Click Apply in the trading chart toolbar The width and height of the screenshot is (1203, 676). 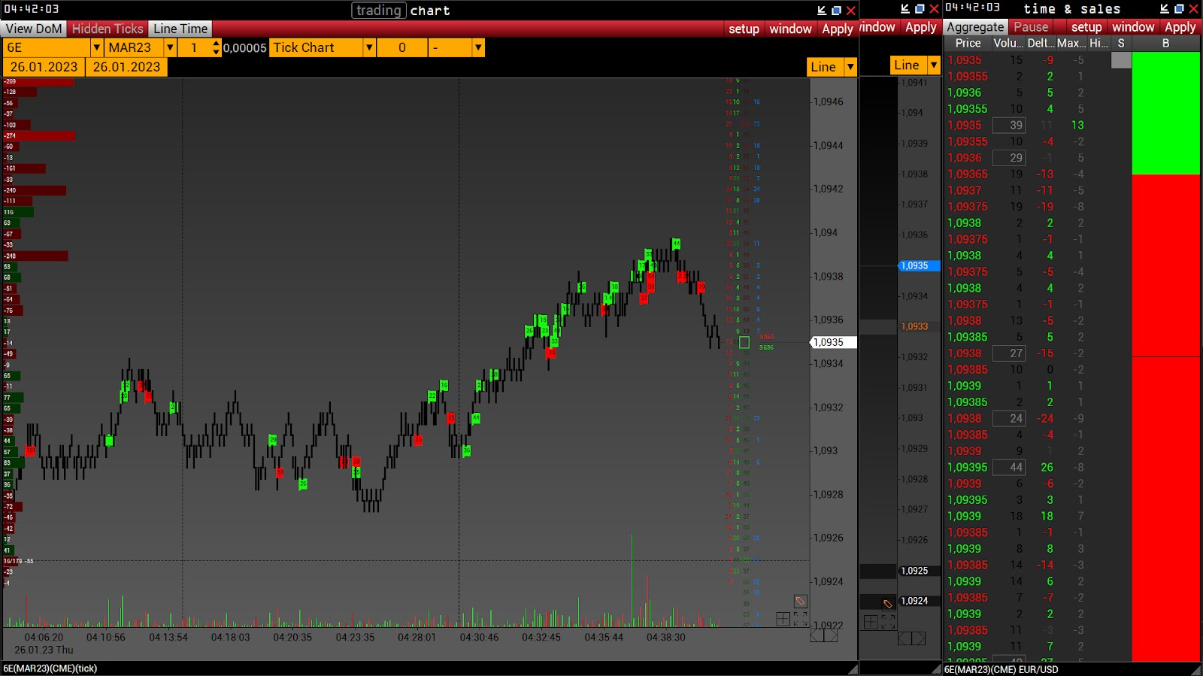pos(837,29)
